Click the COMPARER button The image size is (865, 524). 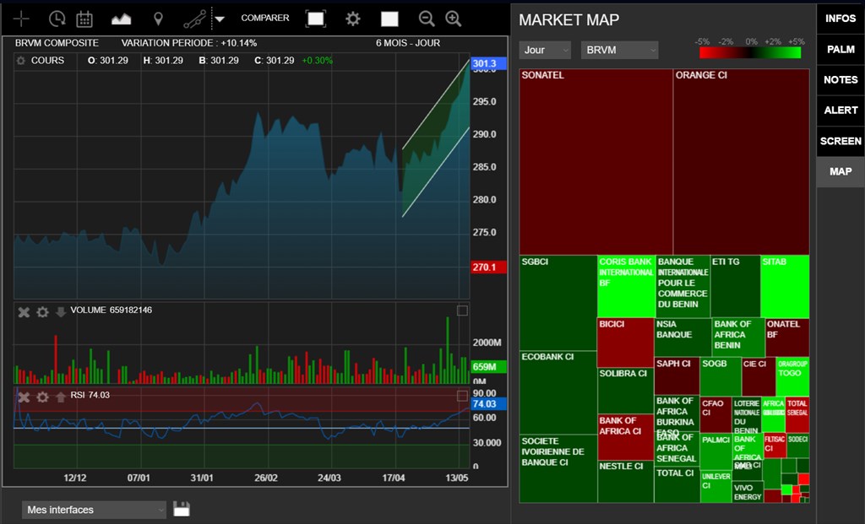tap(264, 19)
